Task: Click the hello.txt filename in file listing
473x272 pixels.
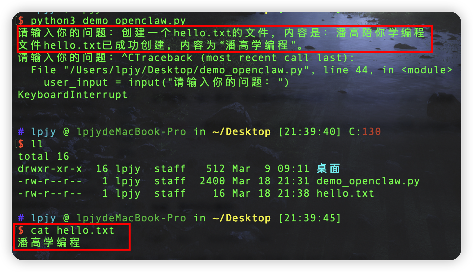Action: click(345, 193)
